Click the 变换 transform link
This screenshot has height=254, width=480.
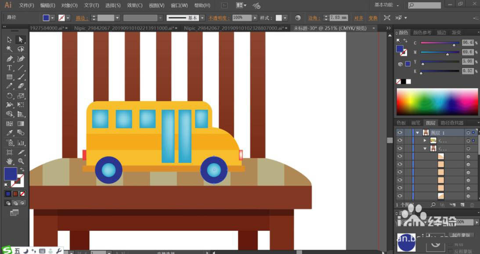tap(373, 18)
